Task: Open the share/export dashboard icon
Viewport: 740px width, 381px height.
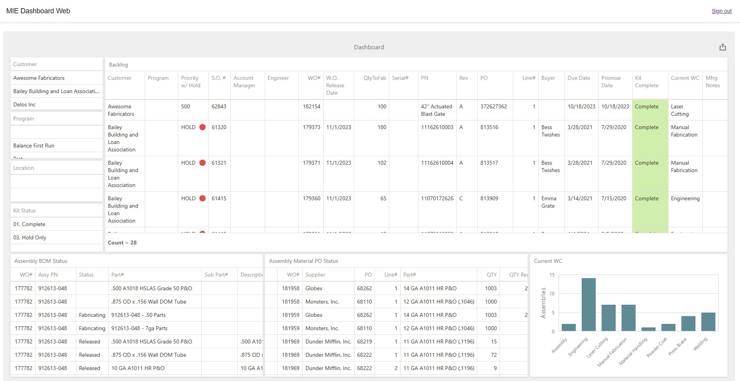Action: pos(722,47)
